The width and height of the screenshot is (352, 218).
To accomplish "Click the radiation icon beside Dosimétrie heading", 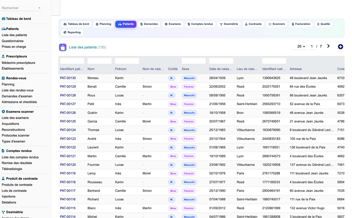I will (4, 212).
